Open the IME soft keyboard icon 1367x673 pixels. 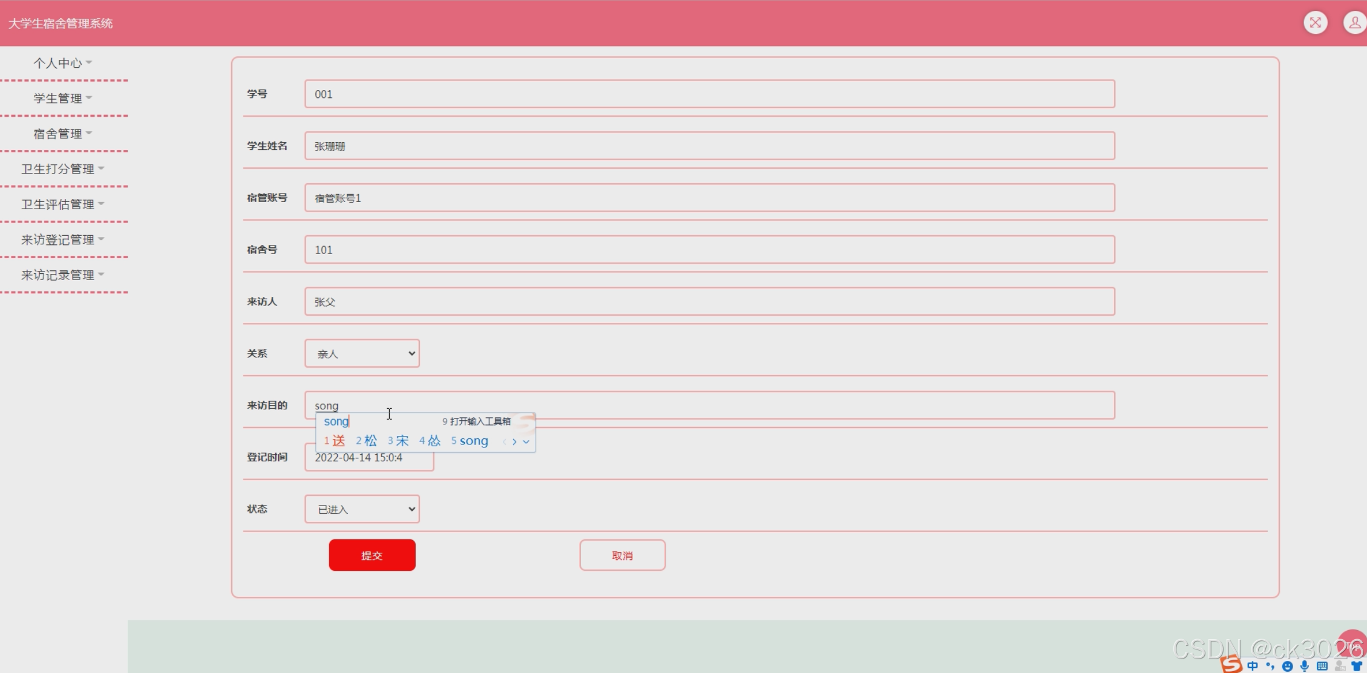click(1322, 666)
